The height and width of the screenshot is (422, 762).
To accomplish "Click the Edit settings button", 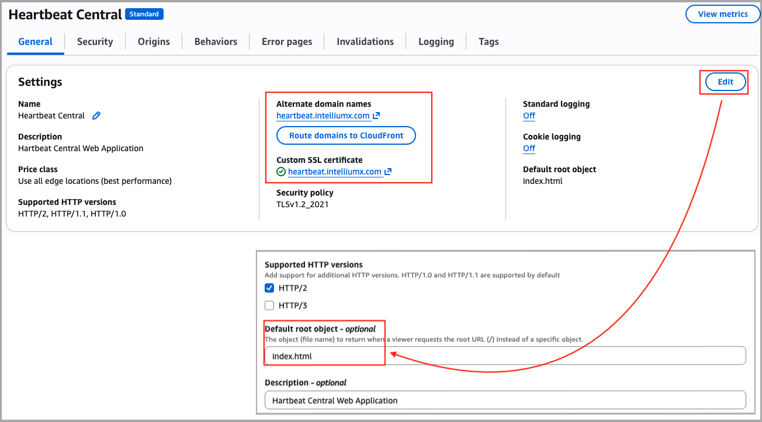I will click(725, 82).
